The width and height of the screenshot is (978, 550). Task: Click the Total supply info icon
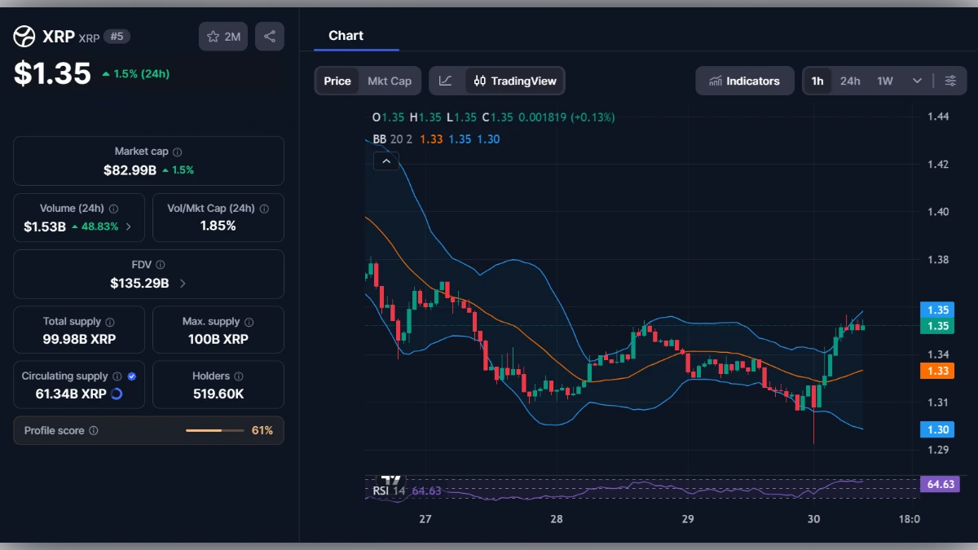[110, 322]
